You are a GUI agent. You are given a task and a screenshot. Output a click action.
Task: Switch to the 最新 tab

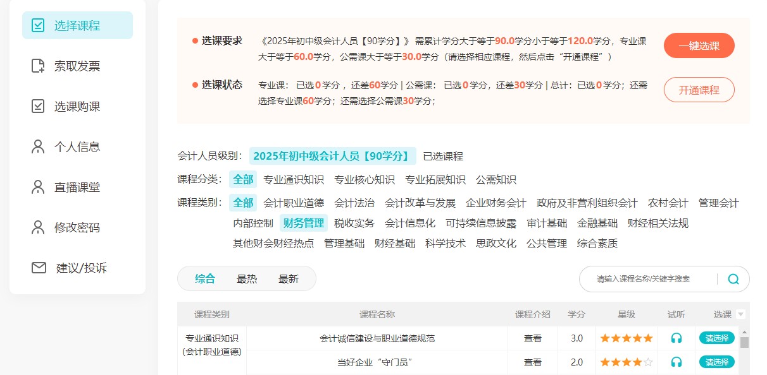(288, 278)
